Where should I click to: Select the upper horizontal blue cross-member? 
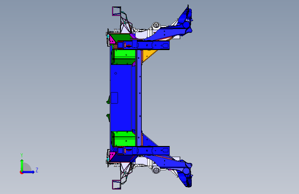click(143, 46)
